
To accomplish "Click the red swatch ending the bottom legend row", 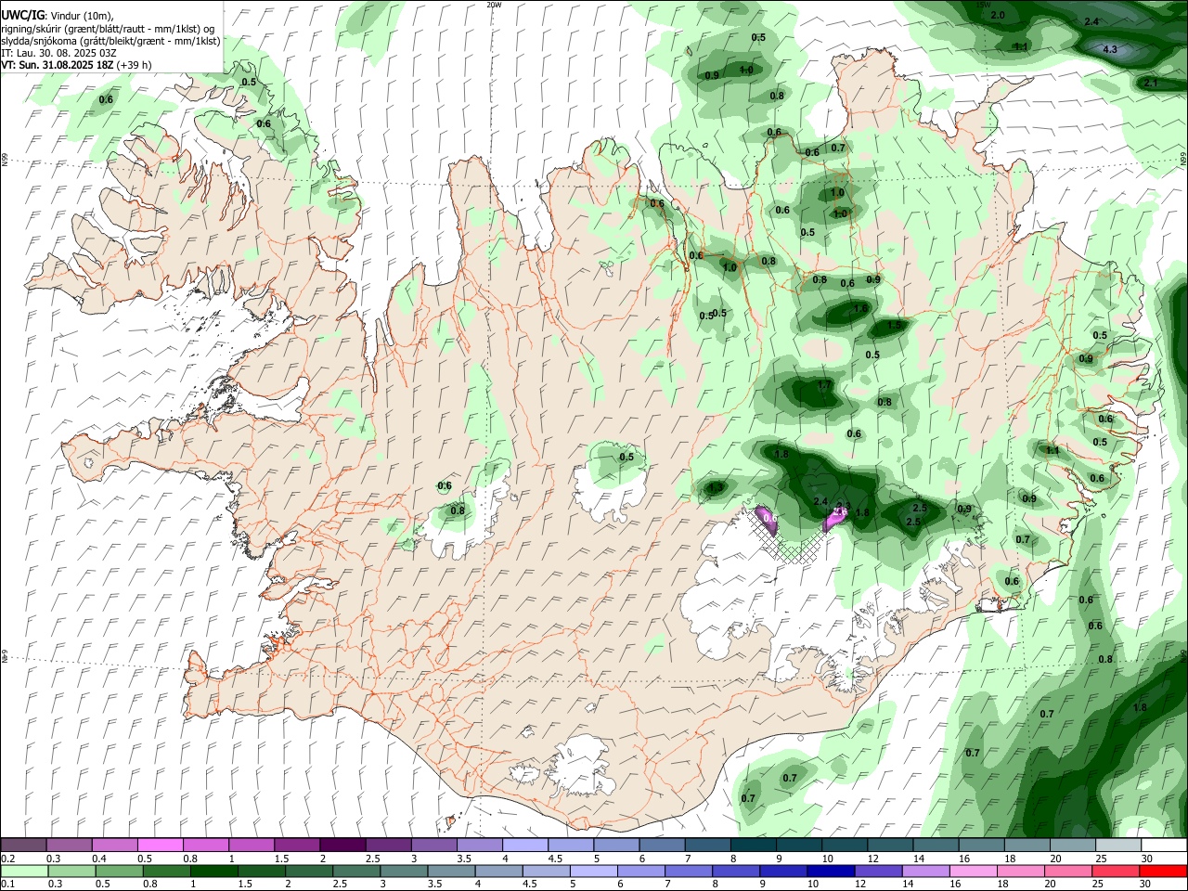I will [1164, 872].
